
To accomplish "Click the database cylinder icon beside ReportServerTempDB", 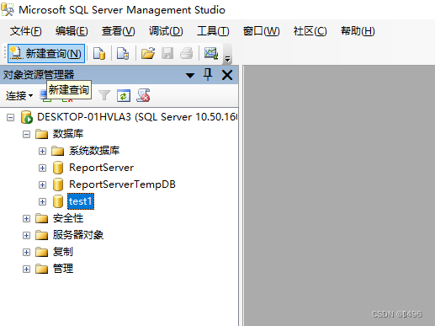I will point(58,184).
